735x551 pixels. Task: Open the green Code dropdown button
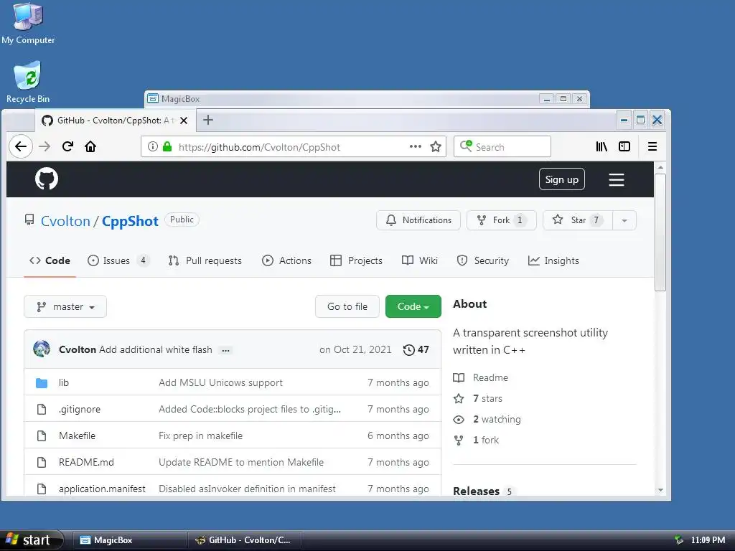pyautogui.click(x=413, y=306)
